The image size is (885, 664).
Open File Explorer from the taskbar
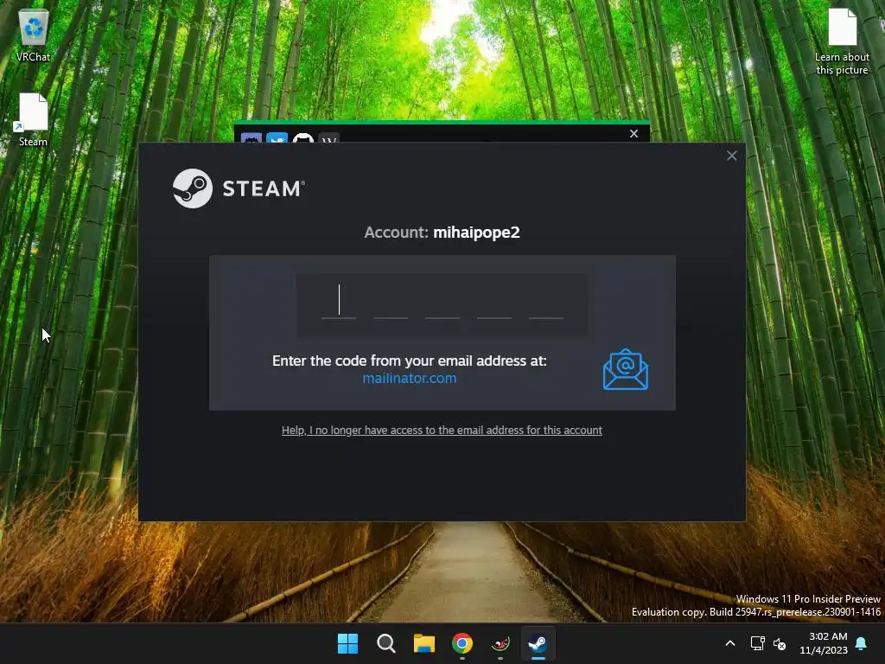point(423,643)
